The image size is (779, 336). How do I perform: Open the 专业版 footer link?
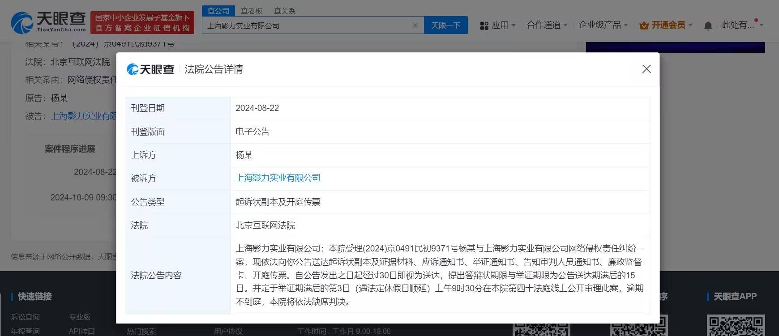tap(80, 317)
